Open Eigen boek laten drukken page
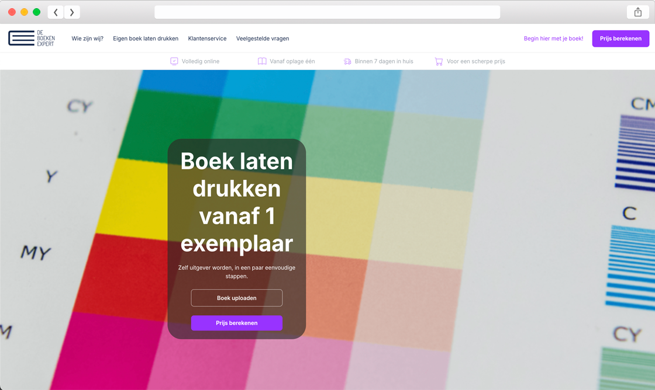This screenshot has width=655, height=390. [x=146, y=39]
